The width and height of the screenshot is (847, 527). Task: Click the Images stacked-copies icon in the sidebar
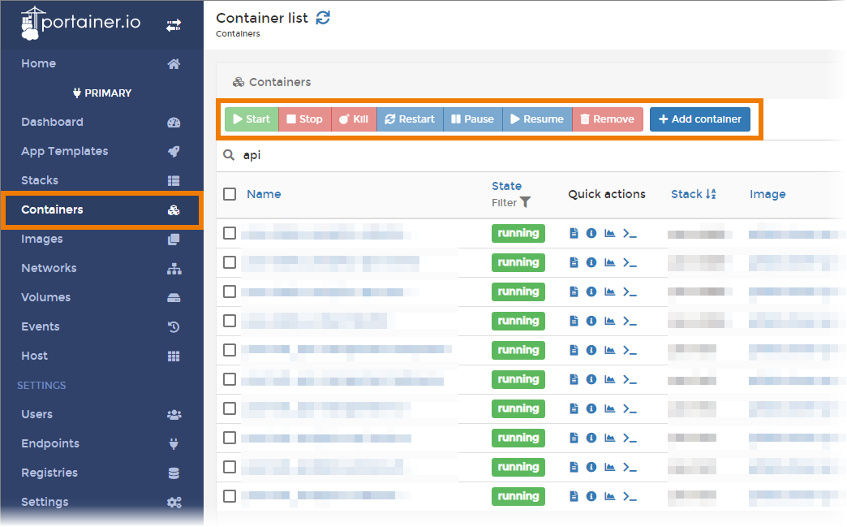pos(174,239)
